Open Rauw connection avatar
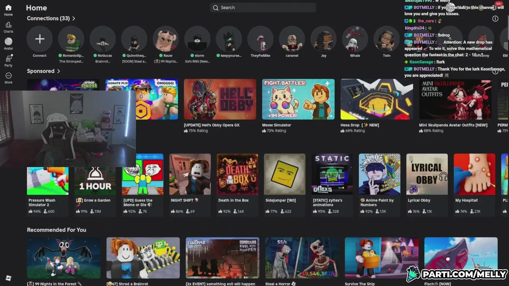 tap(166, 39)
